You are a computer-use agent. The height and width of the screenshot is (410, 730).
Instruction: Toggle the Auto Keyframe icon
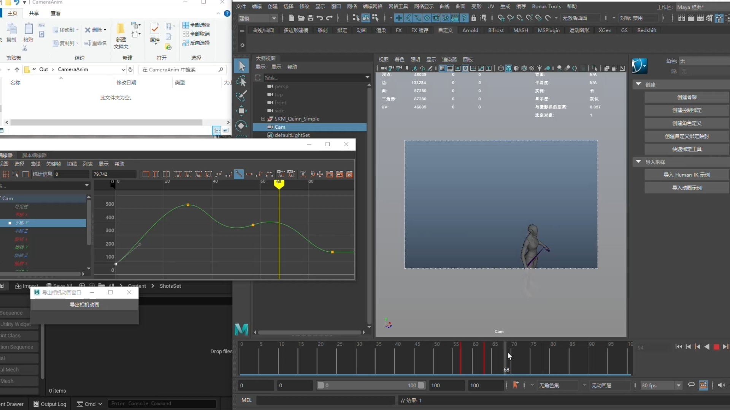coord(515,385)
